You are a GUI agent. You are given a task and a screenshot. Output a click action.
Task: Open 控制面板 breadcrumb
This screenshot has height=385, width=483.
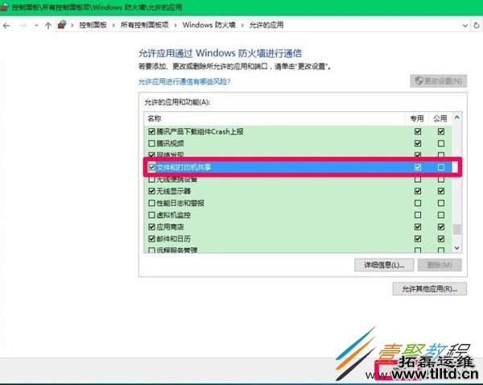[x=93, y=25]
